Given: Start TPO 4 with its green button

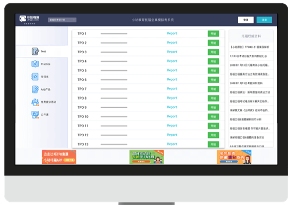Looking at the screenshot, I should tap(213, 61).
